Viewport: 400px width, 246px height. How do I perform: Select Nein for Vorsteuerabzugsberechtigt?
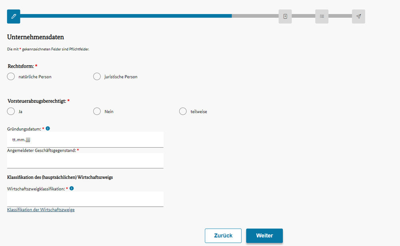tap(97, 111)
